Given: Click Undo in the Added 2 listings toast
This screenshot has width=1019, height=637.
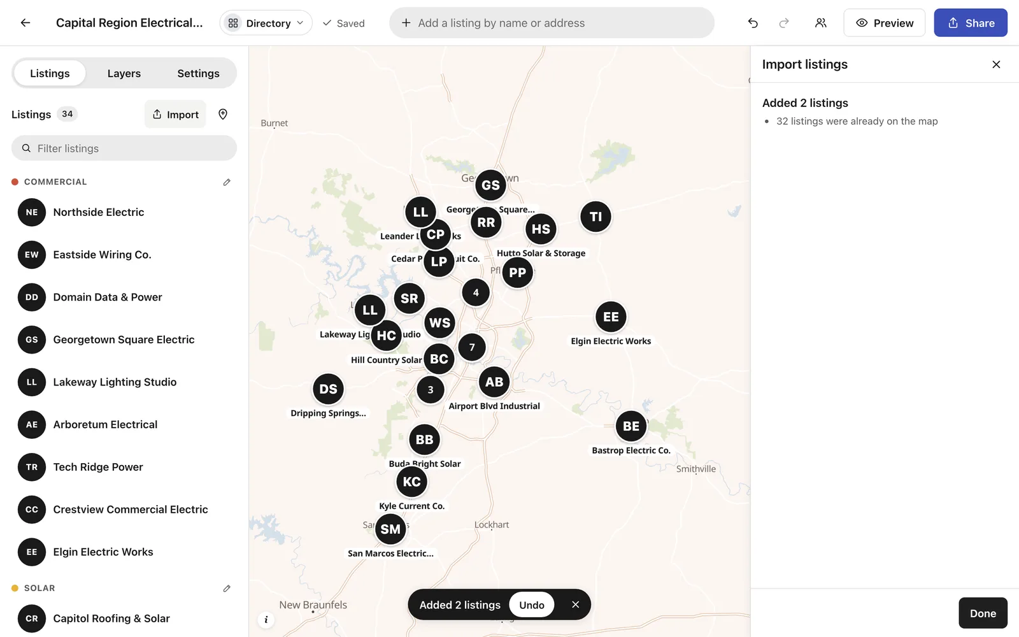Looking at the screenshot, I should click(x=532, y=605).
